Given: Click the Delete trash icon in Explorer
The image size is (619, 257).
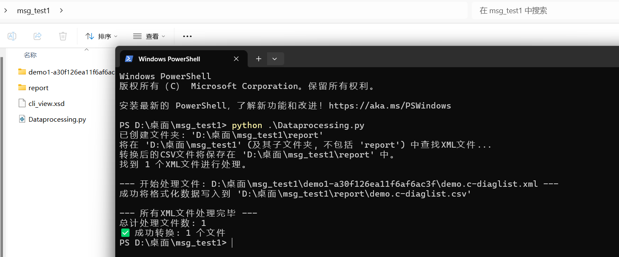Looking at the screenshot, I should pos(63,36).
